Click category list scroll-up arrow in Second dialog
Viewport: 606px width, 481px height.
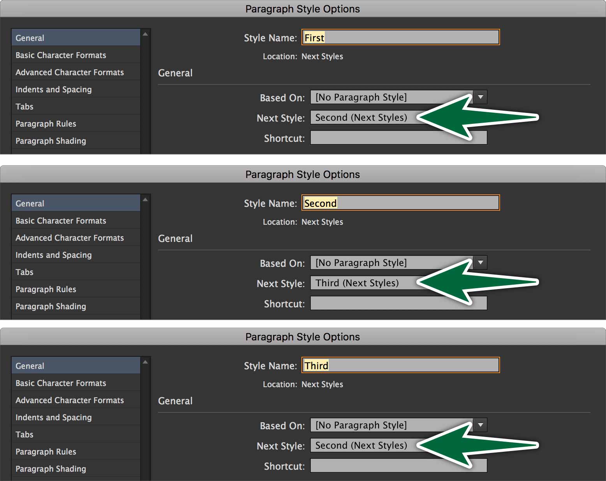coord(145,200)
